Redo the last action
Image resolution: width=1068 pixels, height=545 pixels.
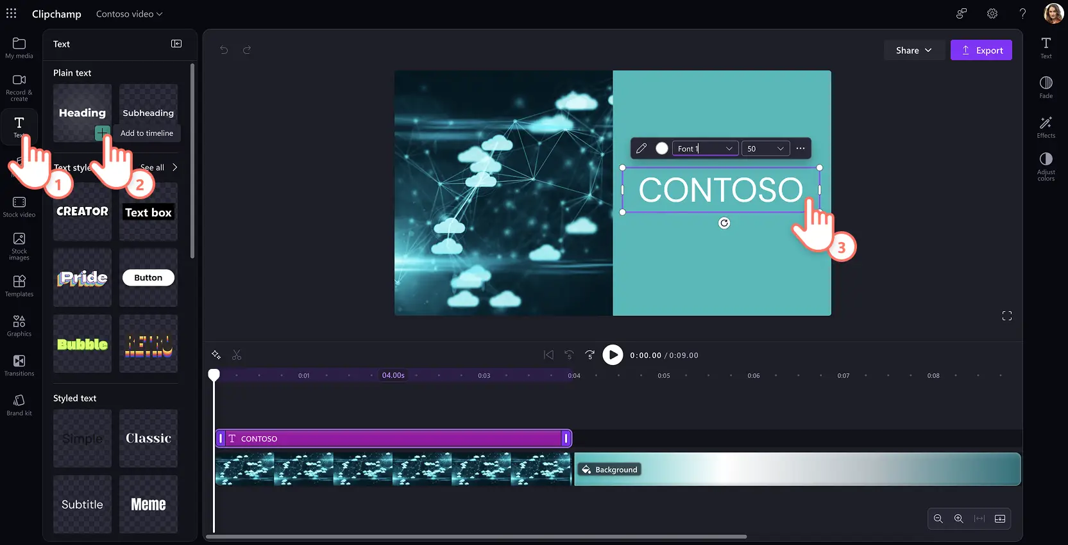coord(247,50)
